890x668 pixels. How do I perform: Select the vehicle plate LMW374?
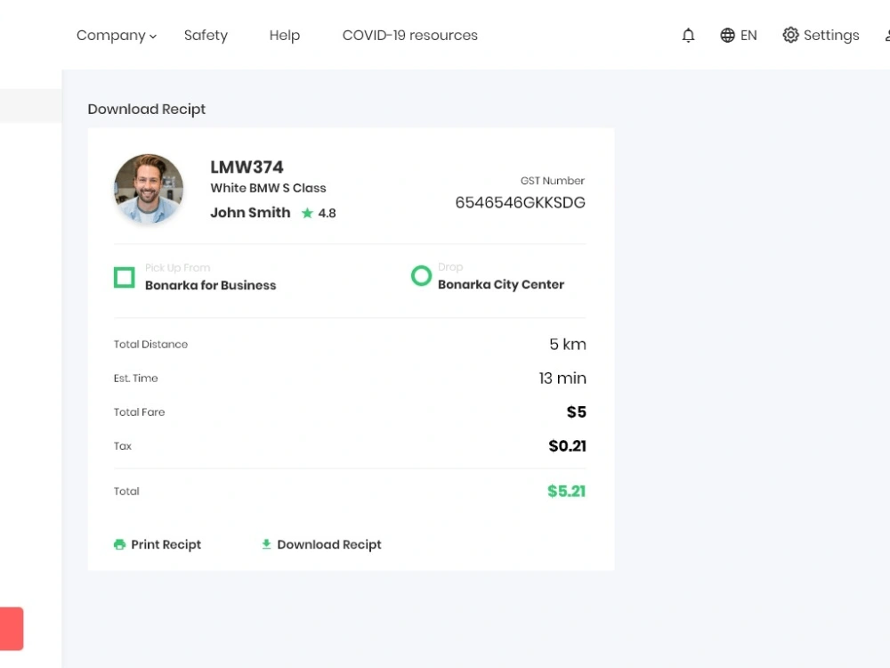coord(247,167)
